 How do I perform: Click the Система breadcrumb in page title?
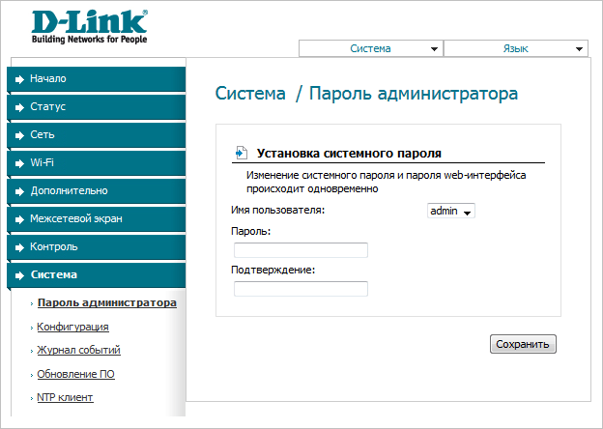coord(250,94)
